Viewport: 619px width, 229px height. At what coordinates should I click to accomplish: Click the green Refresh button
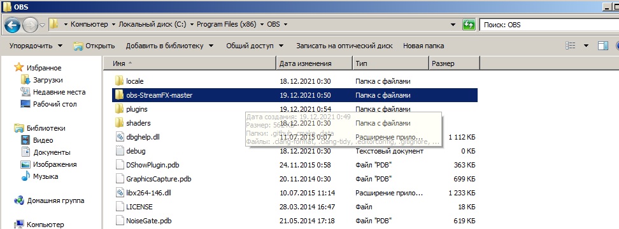tap(469, 25)
